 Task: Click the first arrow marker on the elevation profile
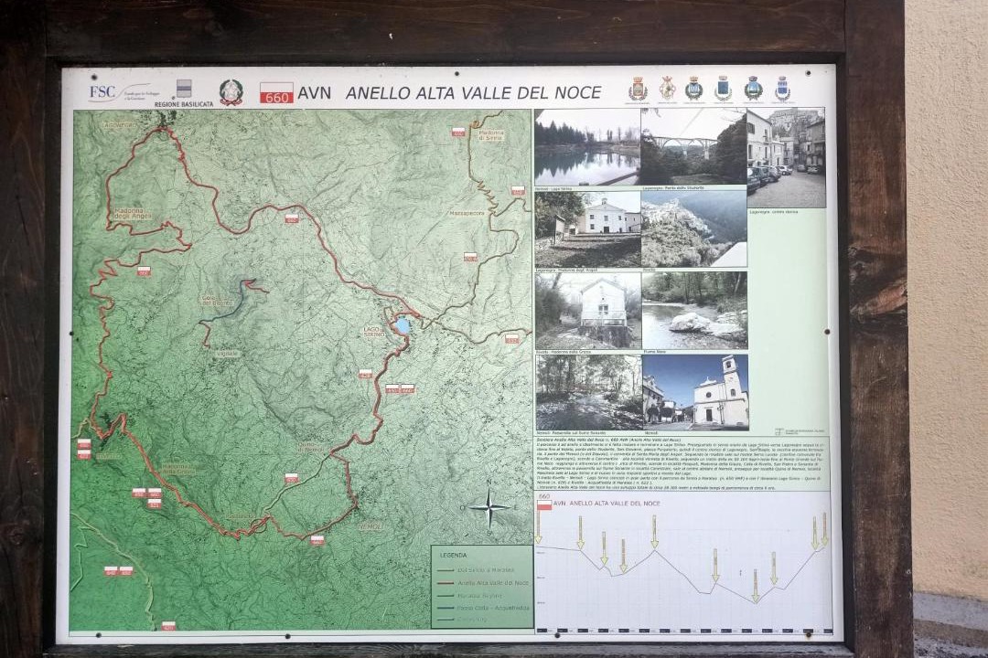pos(538,528)
